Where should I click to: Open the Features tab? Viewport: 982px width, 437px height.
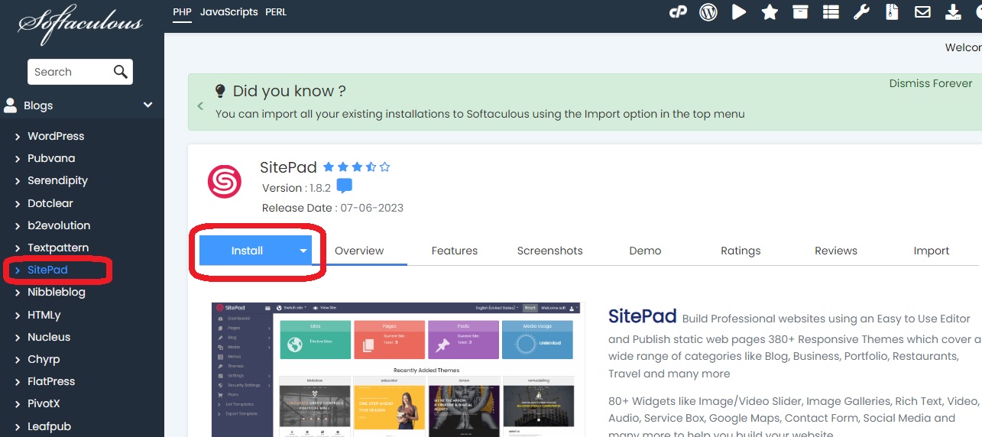(455, 251)
